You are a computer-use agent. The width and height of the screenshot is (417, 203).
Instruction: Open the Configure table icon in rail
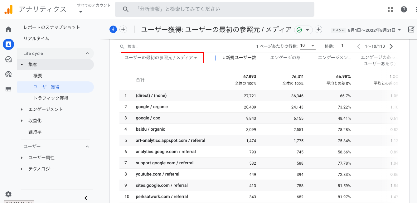[x=8, y=89]
